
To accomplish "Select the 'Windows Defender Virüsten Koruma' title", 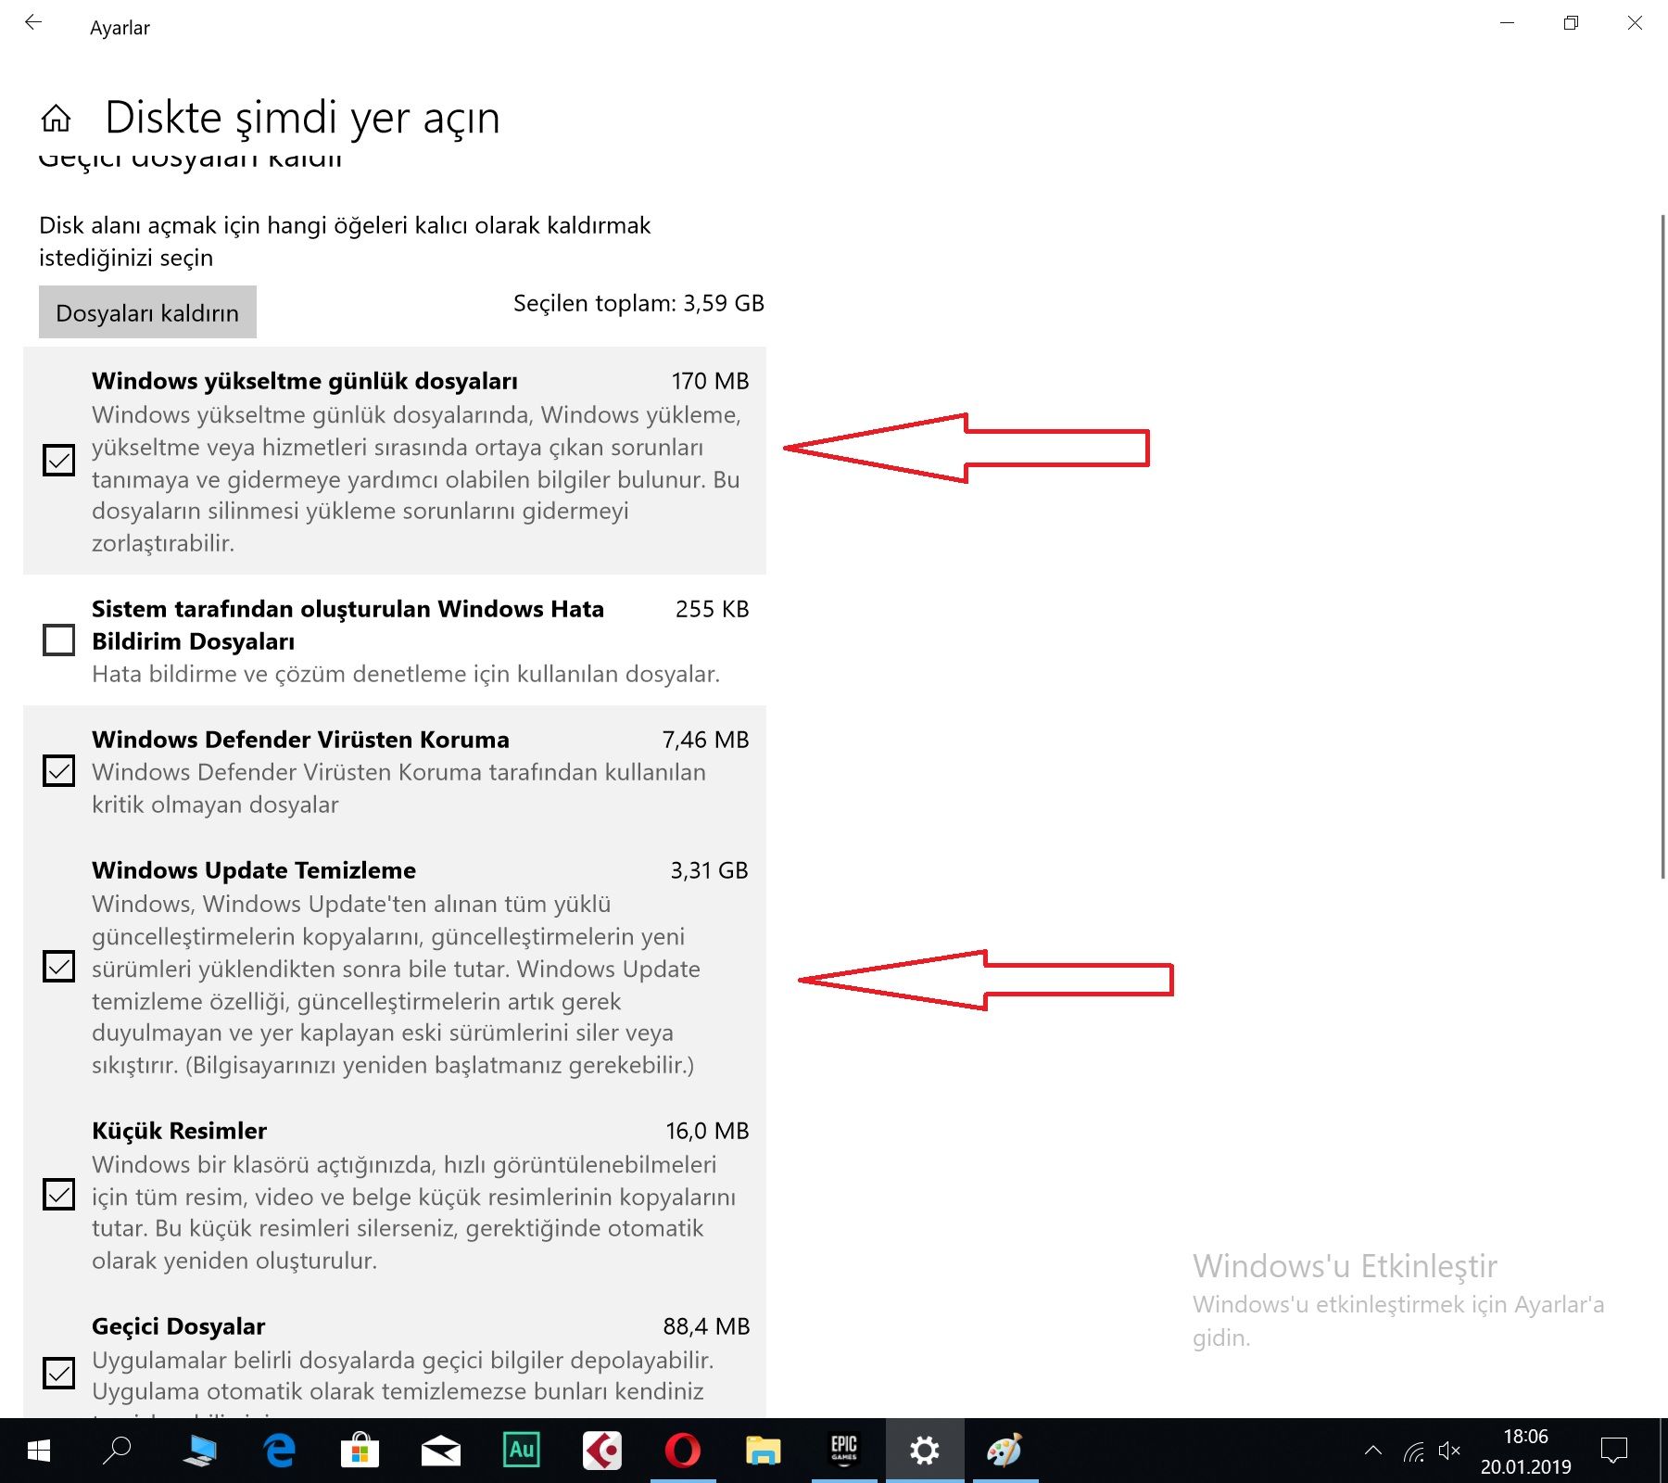I will [300, 740].
